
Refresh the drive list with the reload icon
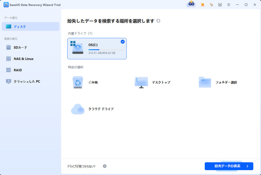click(x=158, y=21)
